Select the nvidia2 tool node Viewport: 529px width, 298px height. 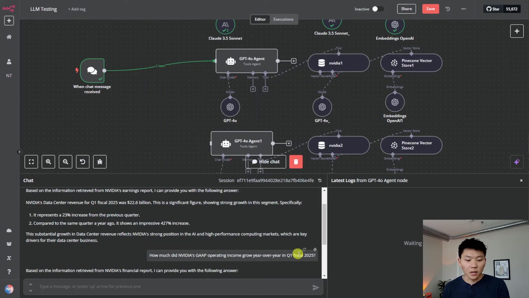pyautogui.click(x=338, y=145)
